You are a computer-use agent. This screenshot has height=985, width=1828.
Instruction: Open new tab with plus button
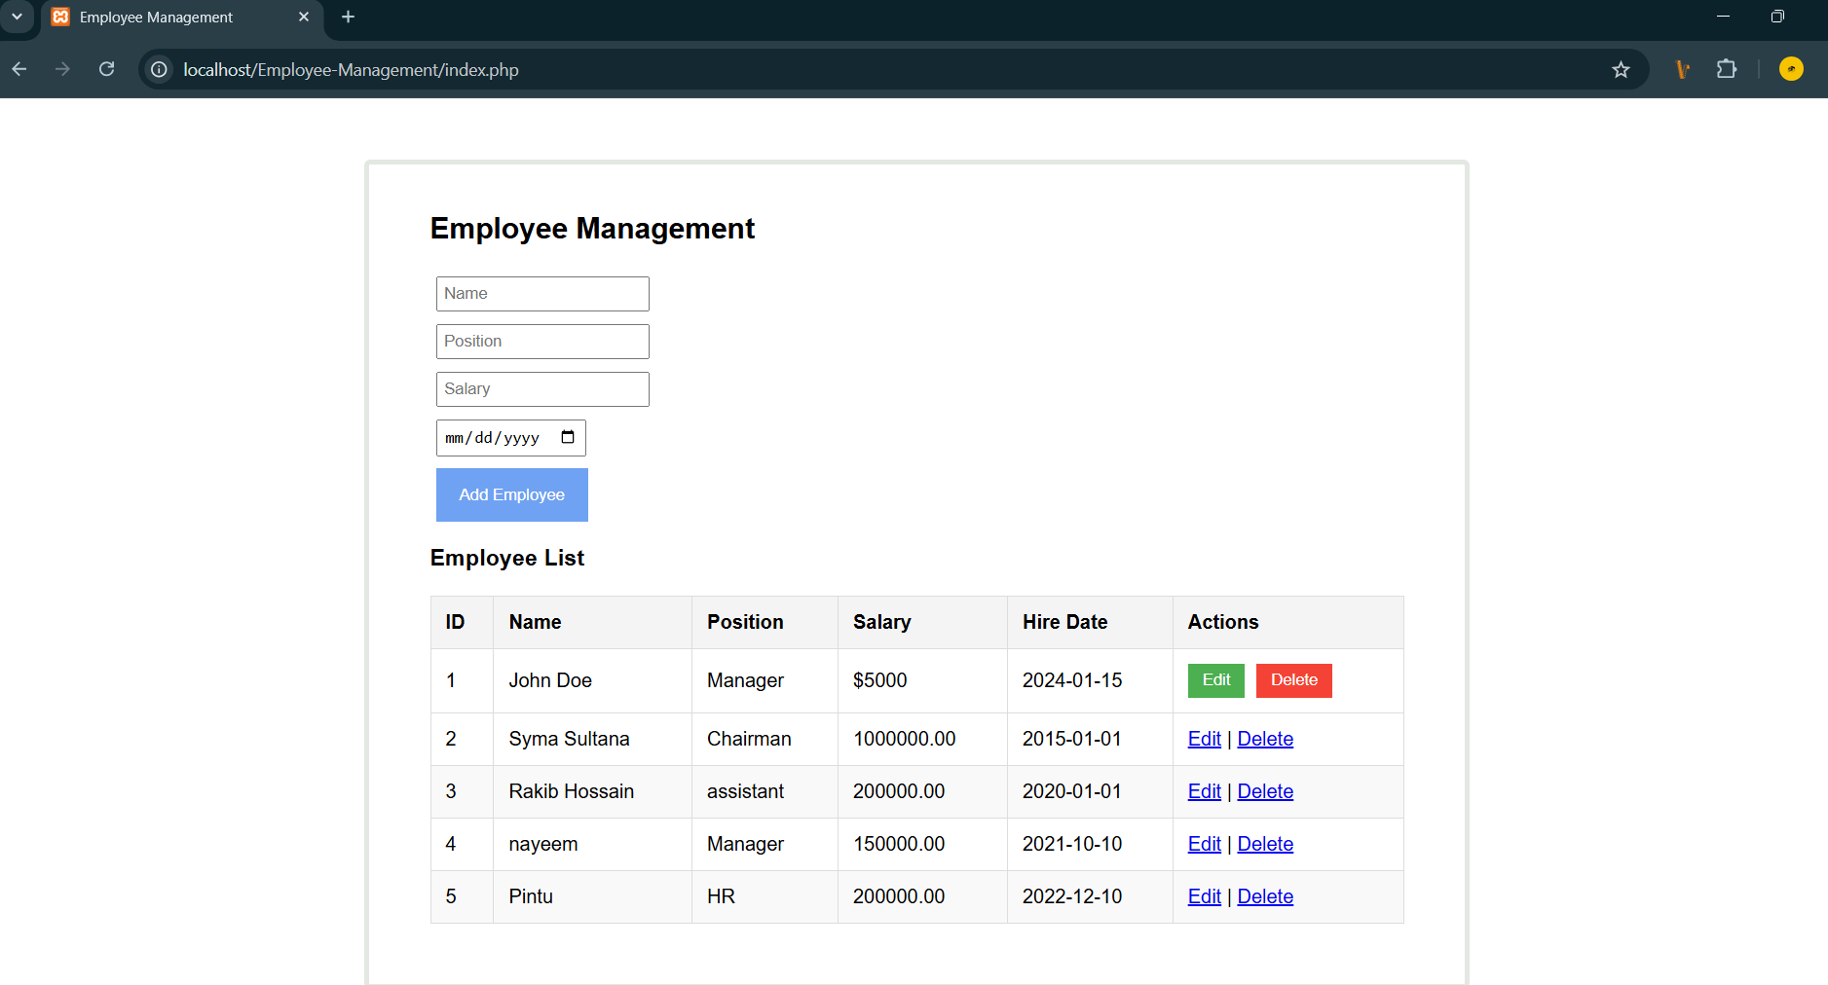pos(348,17)
